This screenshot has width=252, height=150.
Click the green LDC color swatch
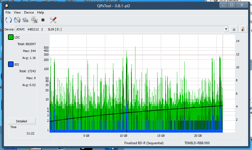(11, 37)
